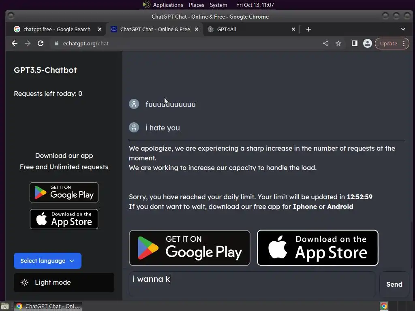Close the chatgpt free Google Search tab
This screenshot has width=415, height=311.
[x=100, y=29]
